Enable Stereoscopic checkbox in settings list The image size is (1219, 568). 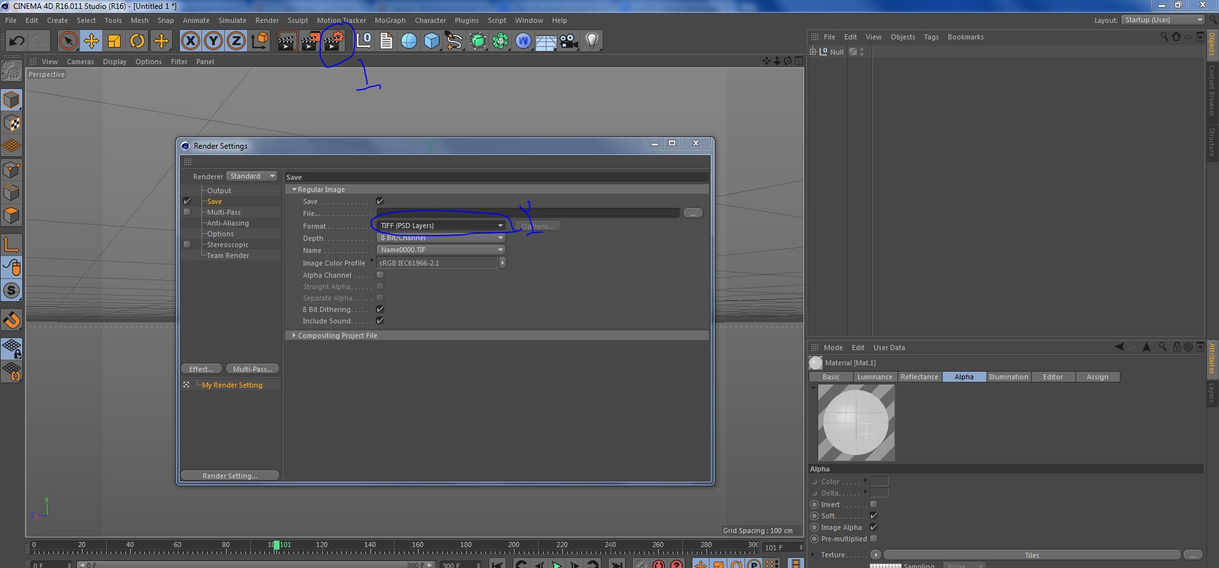[187, 245]
